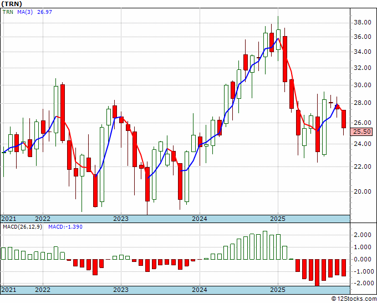Click the 30.00 price axis label
The width and height of the screenshot is (377, 303).
[363, 85]
